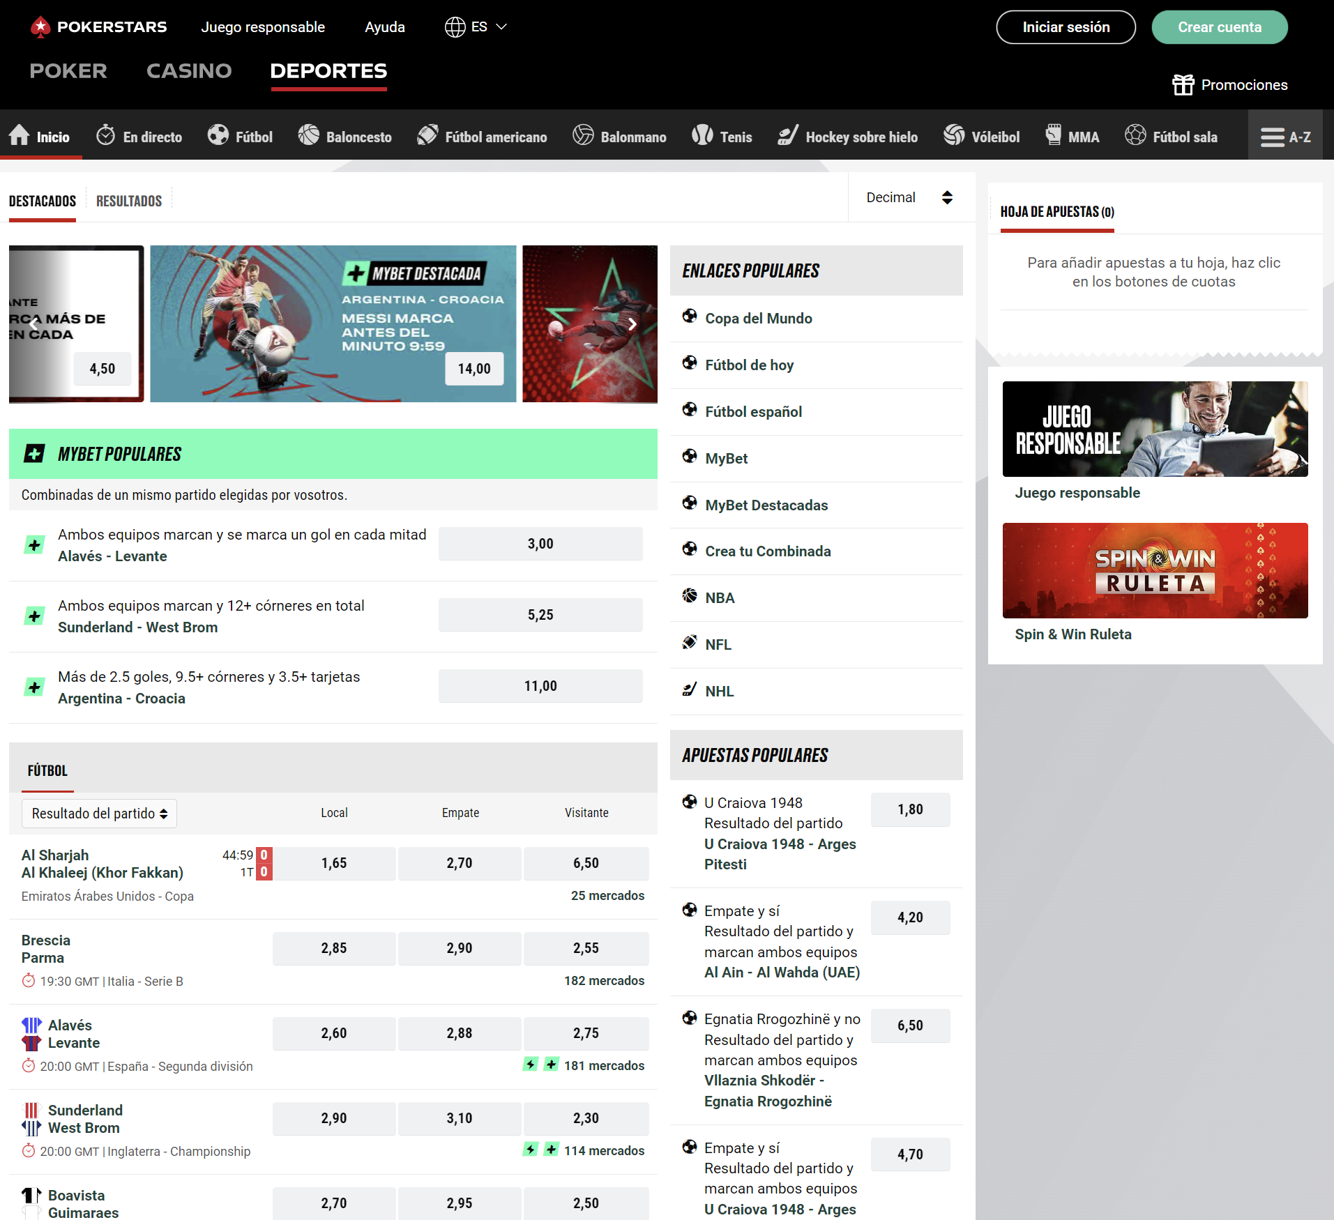Select the Balonmano icon

tap(583, 135)
